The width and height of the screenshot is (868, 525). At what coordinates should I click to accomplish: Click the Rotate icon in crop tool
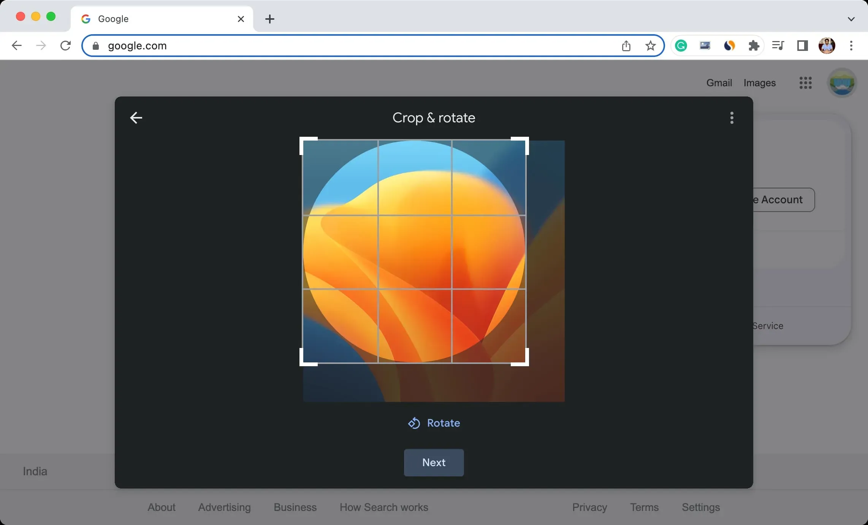[x=414, y=423]
